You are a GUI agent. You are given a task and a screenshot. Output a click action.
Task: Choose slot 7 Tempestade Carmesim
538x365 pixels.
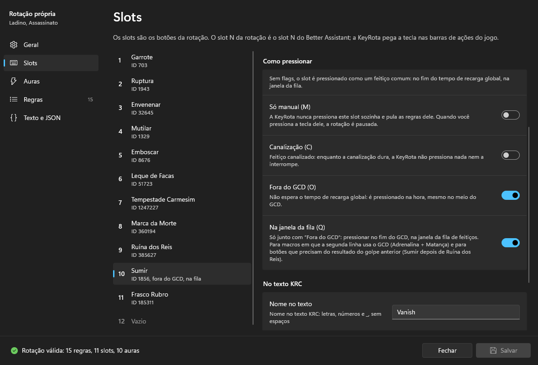182,203
